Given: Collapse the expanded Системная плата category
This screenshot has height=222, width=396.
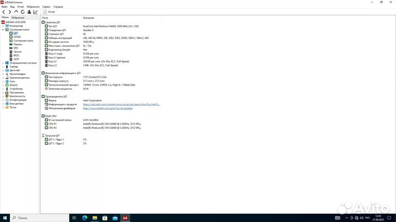Looking at the screenshot, I should click(x=3, y=30).
